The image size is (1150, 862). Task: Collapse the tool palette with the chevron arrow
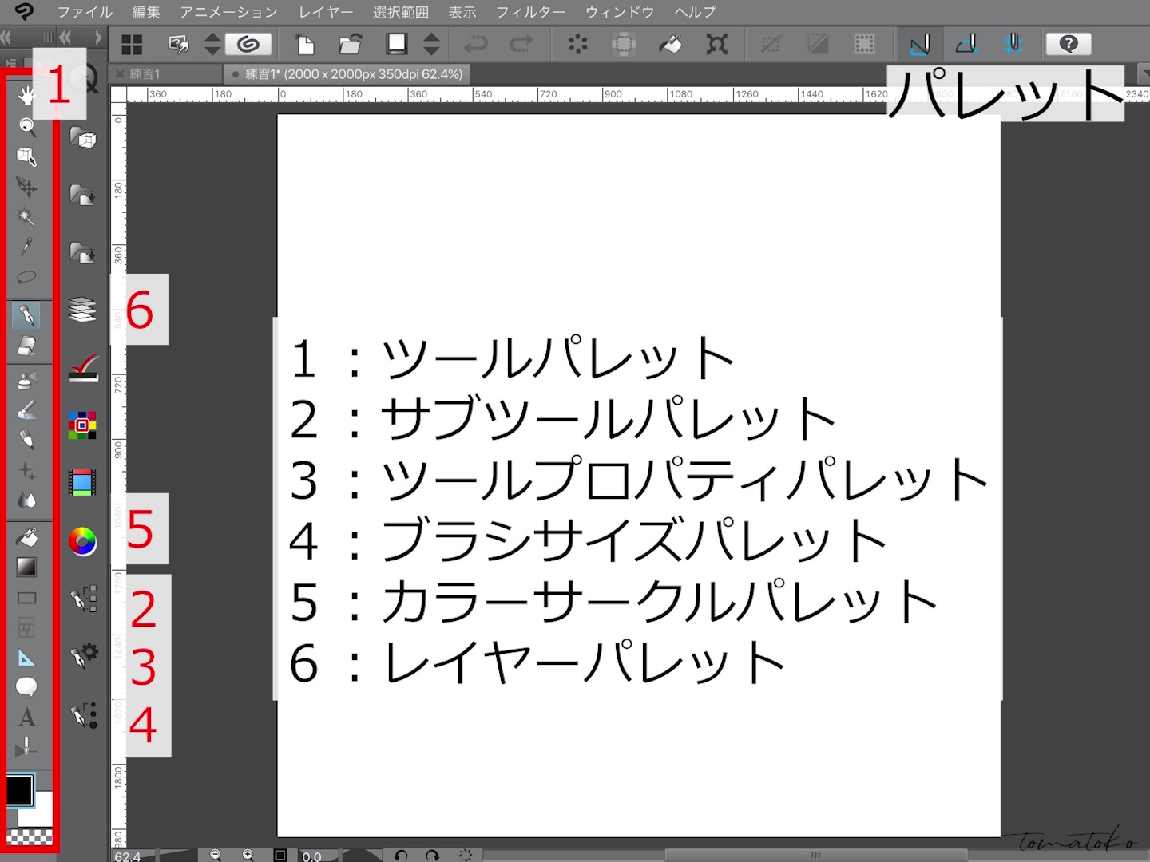[x=6, y=36]
